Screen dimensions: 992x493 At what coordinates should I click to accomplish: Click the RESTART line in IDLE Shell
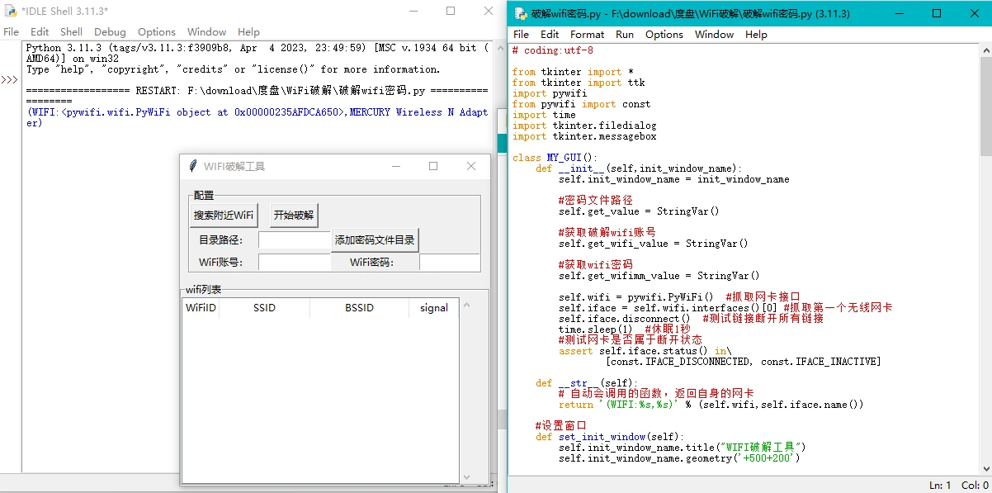coord(257,96)
